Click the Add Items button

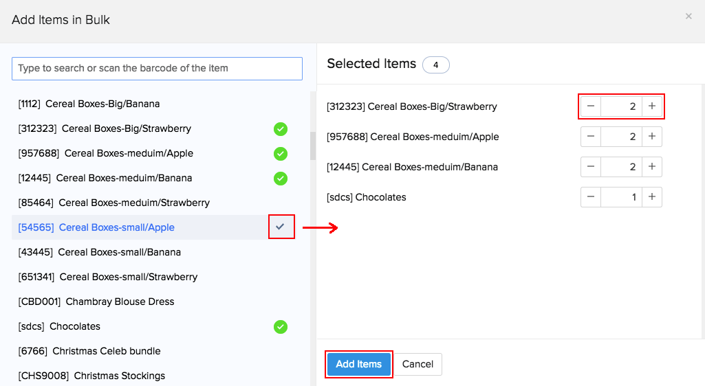point(359,364)
